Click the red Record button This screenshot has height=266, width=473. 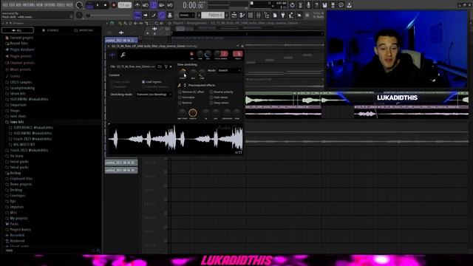[114, 5]
